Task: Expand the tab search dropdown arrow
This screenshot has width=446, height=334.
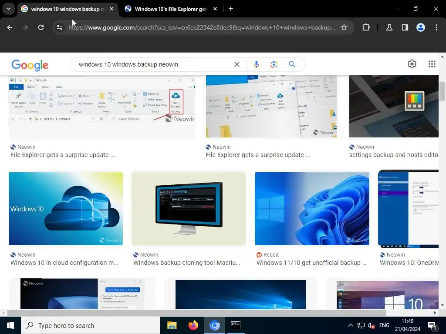Action: pos(9,9)
